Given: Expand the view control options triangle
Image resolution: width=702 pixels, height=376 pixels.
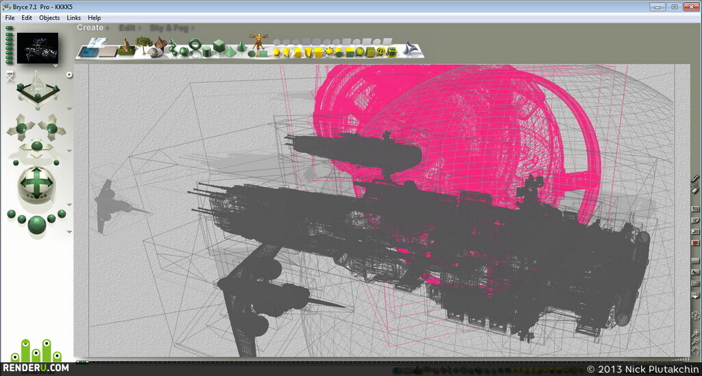Looking at the screenshot, I should (69, 109).
